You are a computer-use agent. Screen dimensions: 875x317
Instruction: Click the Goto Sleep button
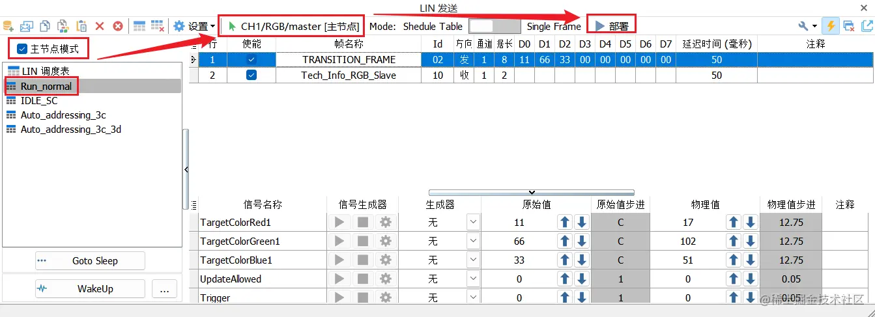[90, 261]
